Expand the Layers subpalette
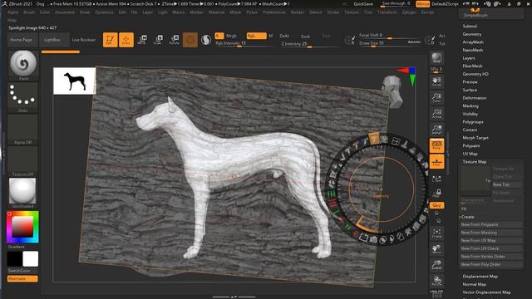 coord(469,58)
